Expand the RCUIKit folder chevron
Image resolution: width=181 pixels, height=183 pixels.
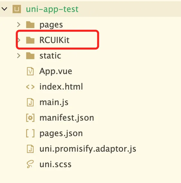19,40
